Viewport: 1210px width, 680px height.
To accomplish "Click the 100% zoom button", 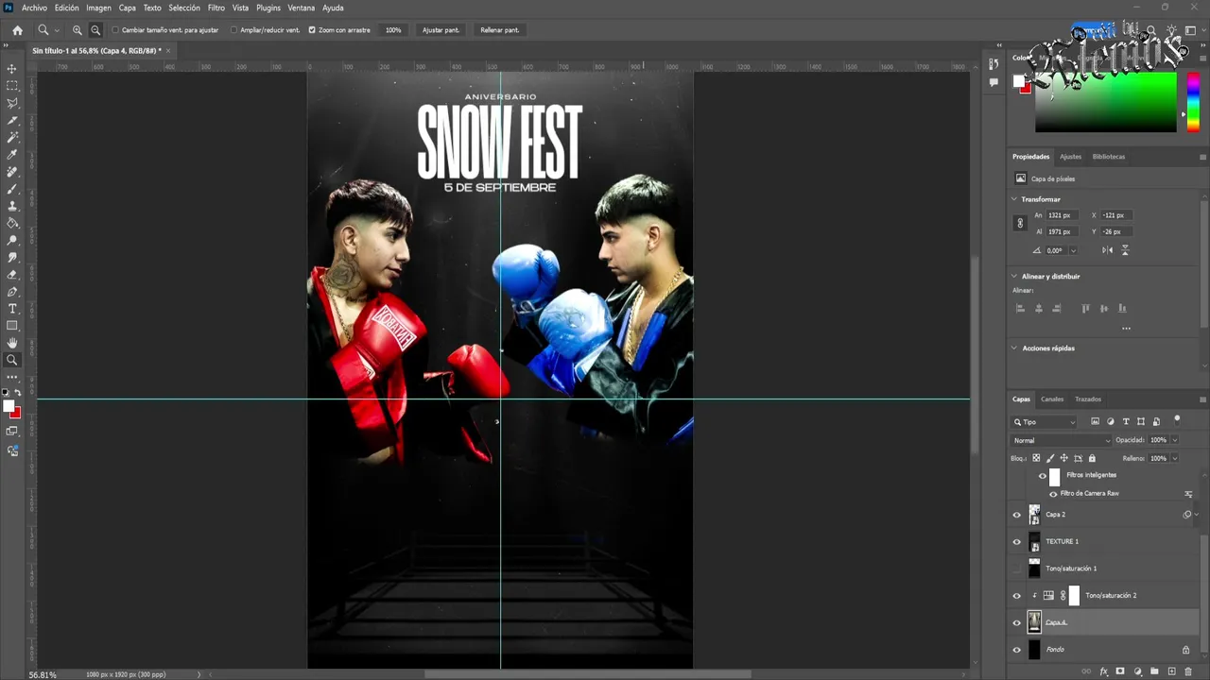I will point(393,30).
